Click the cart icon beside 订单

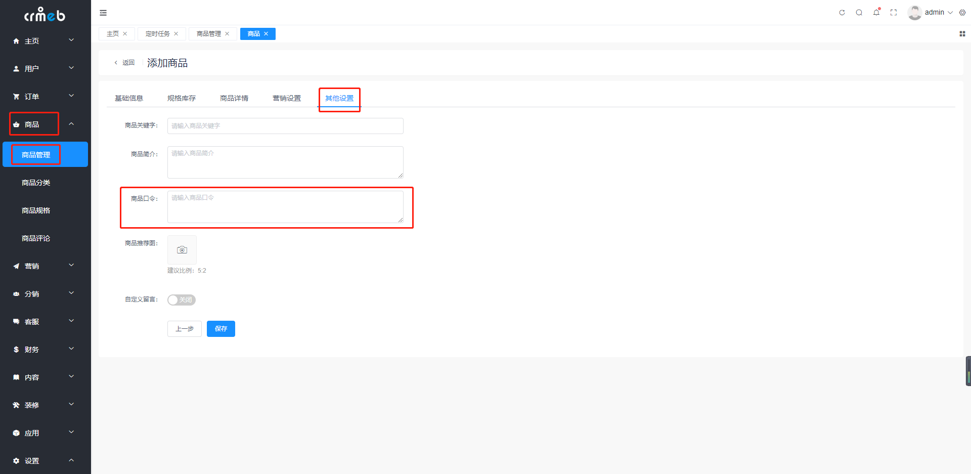[x=16, y=97]
